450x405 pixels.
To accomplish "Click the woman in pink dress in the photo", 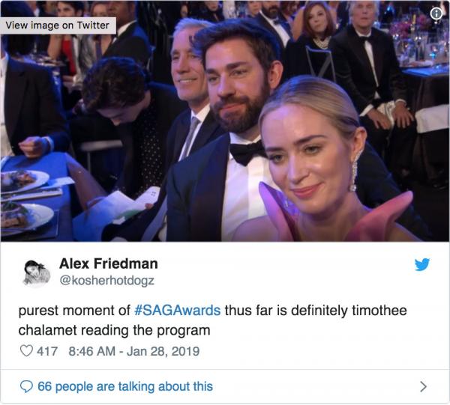I will click(322, 163).
